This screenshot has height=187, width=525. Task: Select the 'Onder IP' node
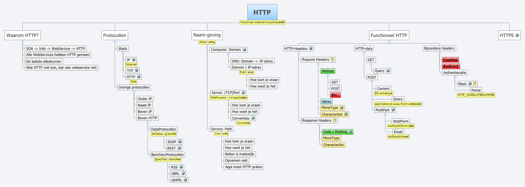click(x=145, y=99)
